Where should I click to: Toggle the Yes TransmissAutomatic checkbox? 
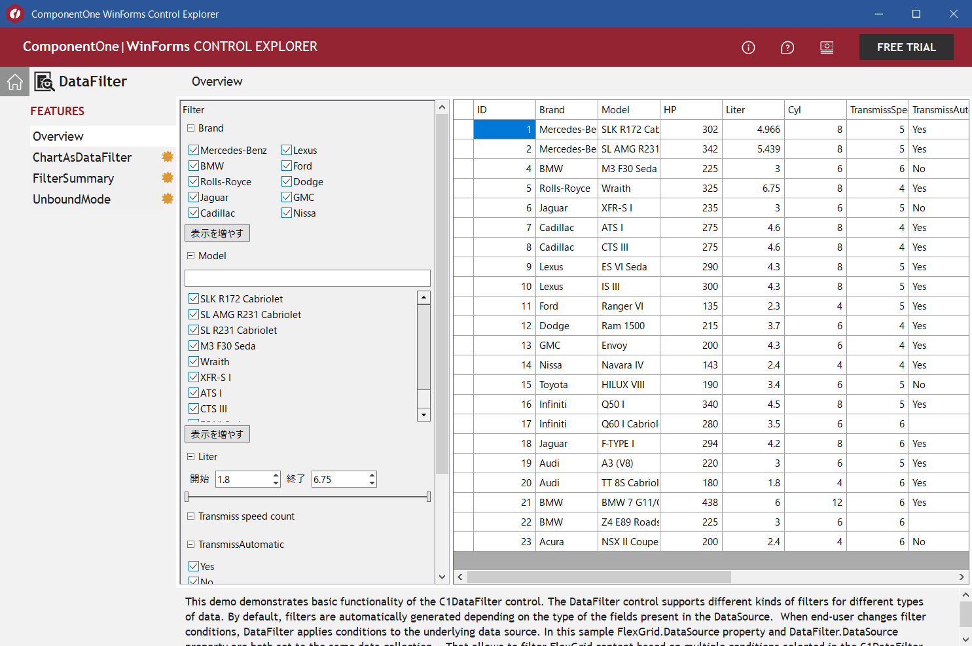tap(194, 566)
